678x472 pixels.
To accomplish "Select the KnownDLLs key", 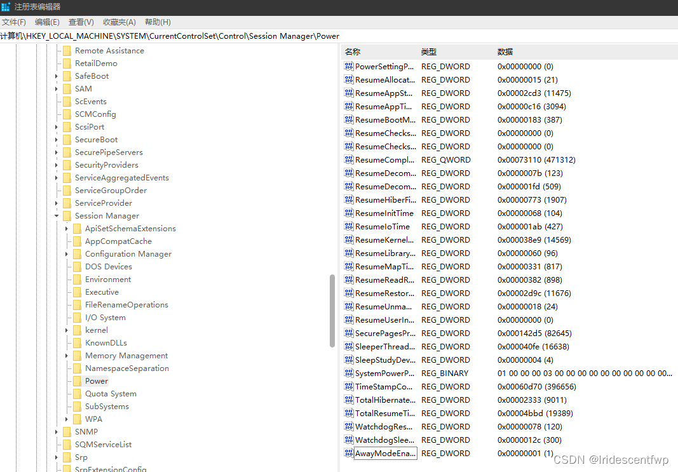I will [x=106, y=343].
